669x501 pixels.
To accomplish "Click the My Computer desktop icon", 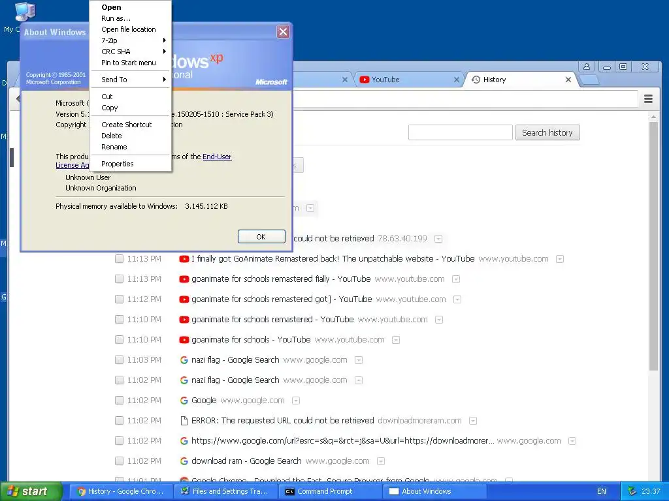I will 25,12.
